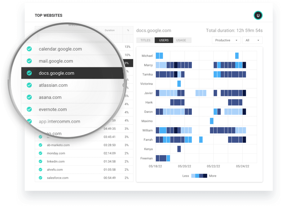This screenshot has height=206, width=282.
Task: Select the monday.com row
Action: 84,153
